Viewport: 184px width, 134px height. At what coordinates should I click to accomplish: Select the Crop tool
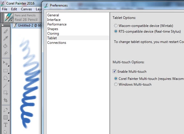5,100
